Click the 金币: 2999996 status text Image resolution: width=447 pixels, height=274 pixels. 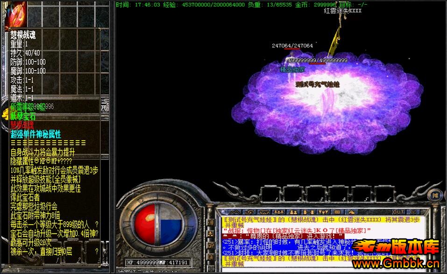click(x=315, y=5)
